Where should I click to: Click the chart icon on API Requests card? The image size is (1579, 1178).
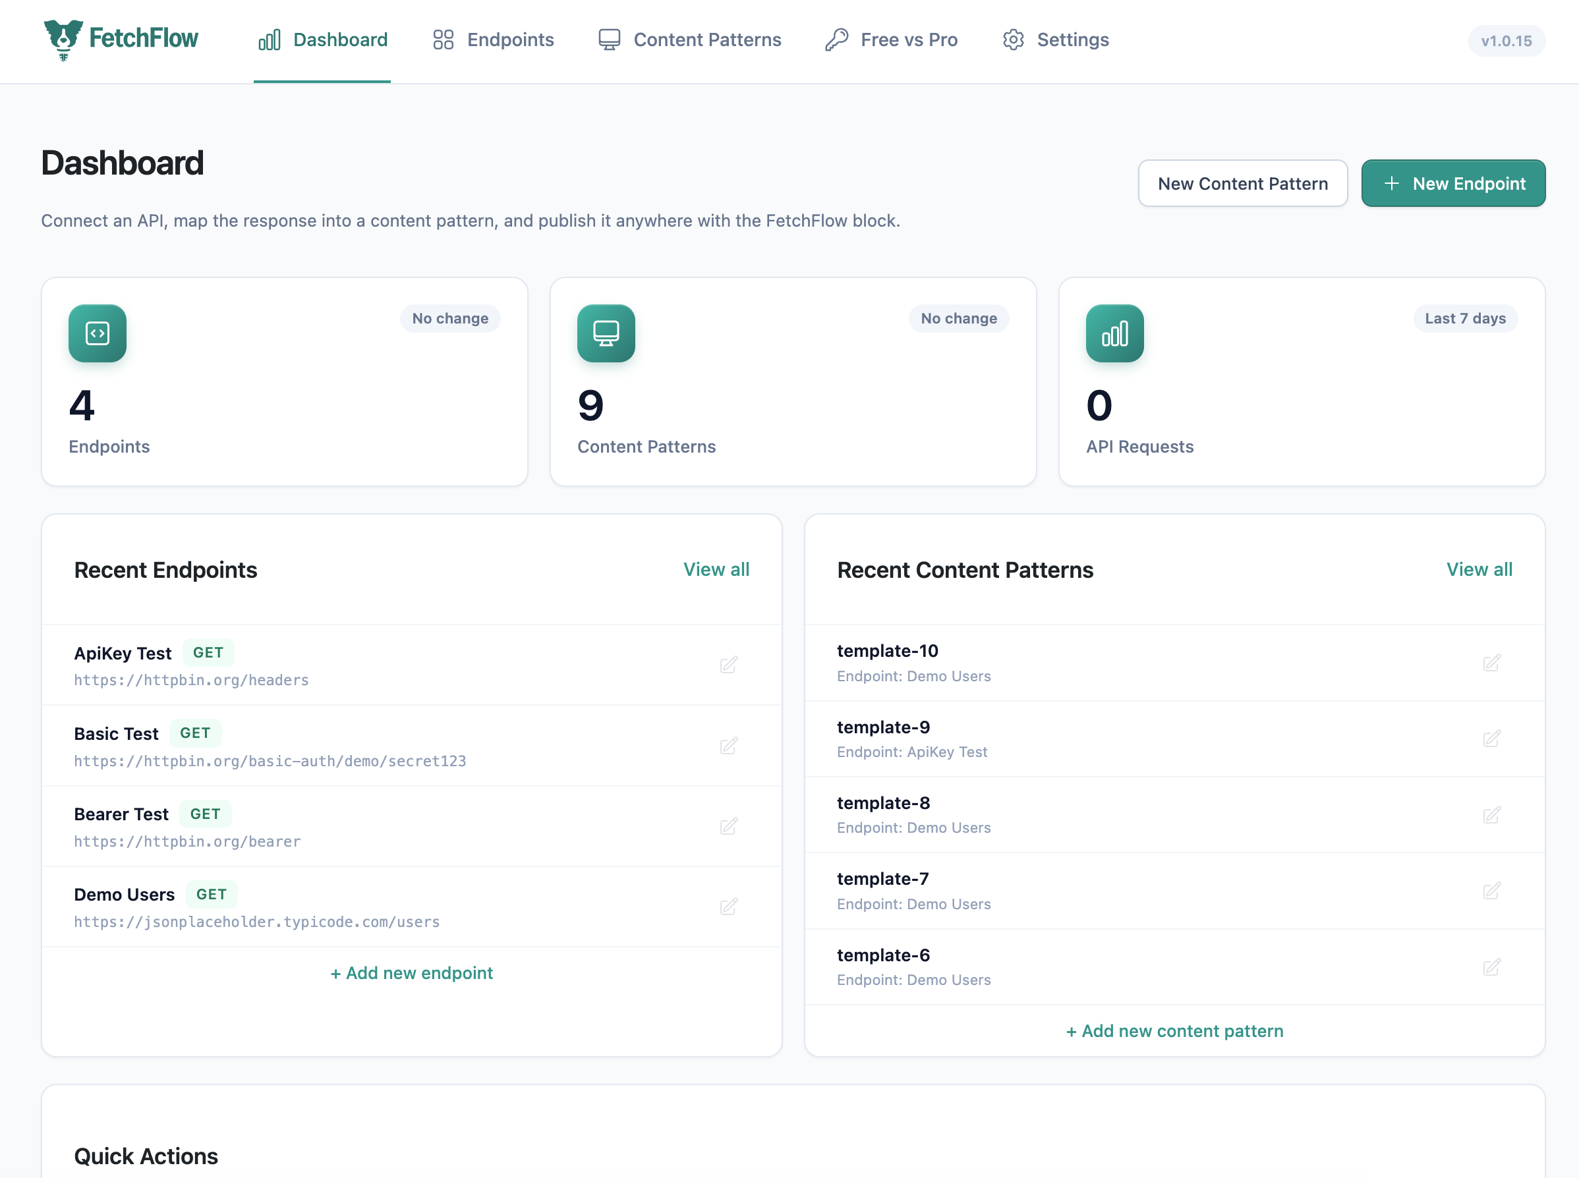pos(1114,333)
